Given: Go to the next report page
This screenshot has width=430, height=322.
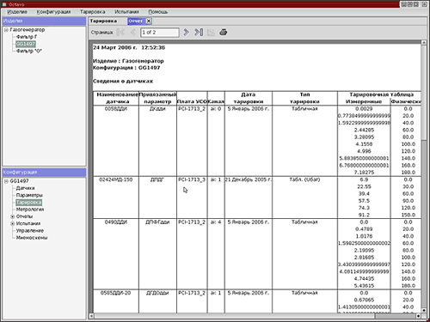Looking at the screenshot, I should point(187,33).
